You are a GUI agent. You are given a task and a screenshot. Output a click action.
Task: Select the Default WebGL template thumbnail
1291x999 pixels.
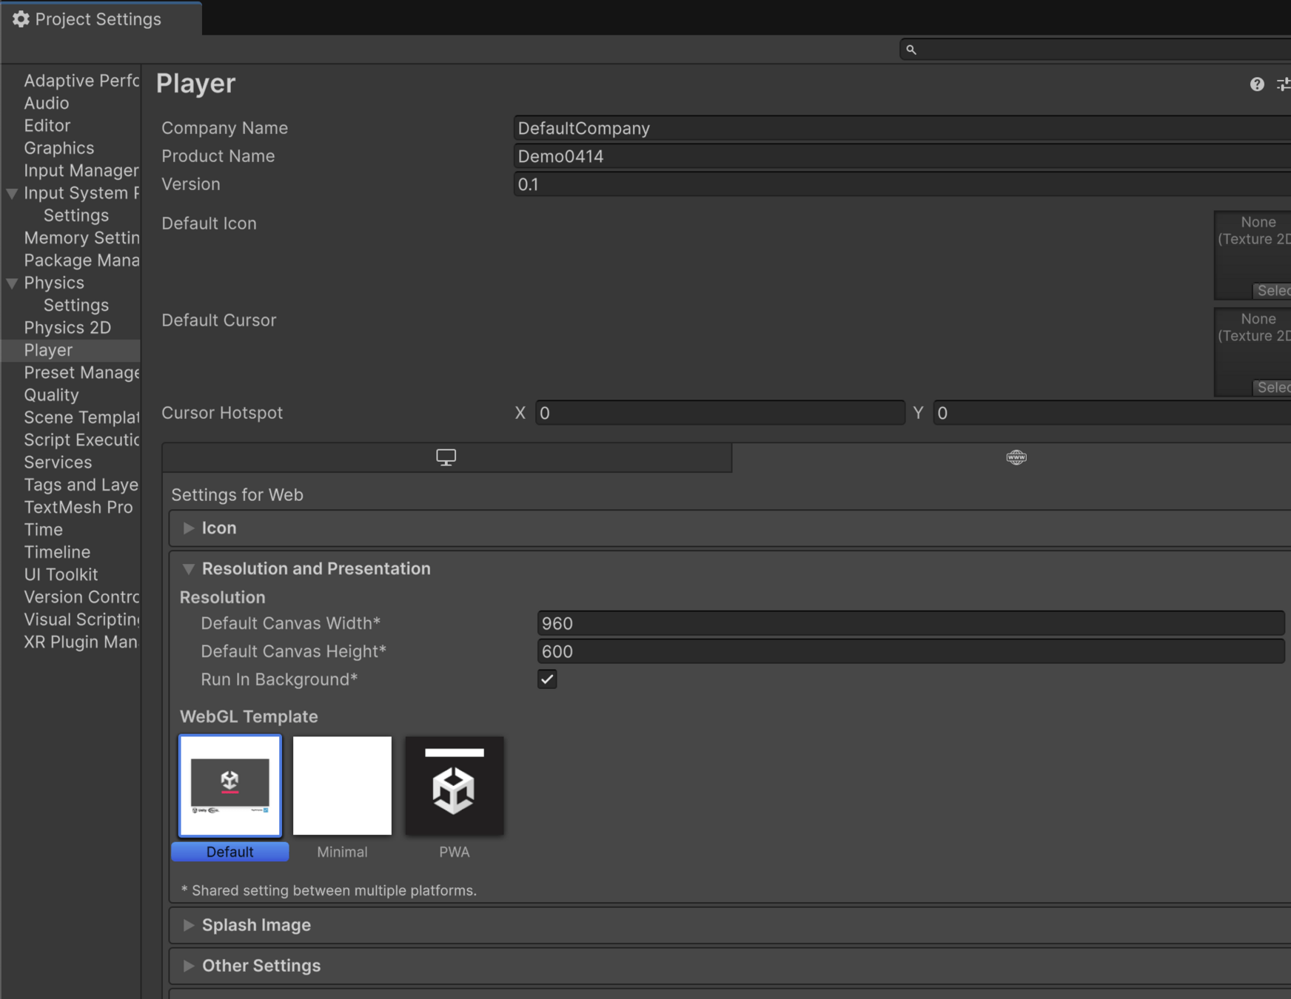point(230,786)
